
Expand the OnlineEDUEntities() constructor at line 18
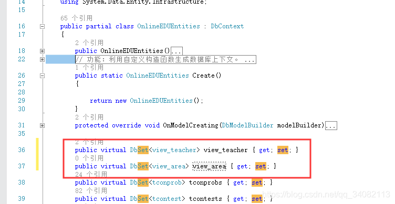coord(43,51)
